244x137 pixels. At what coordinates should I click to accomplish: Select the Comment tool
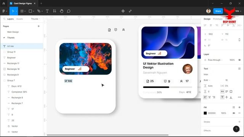click(x=69, y=11)
